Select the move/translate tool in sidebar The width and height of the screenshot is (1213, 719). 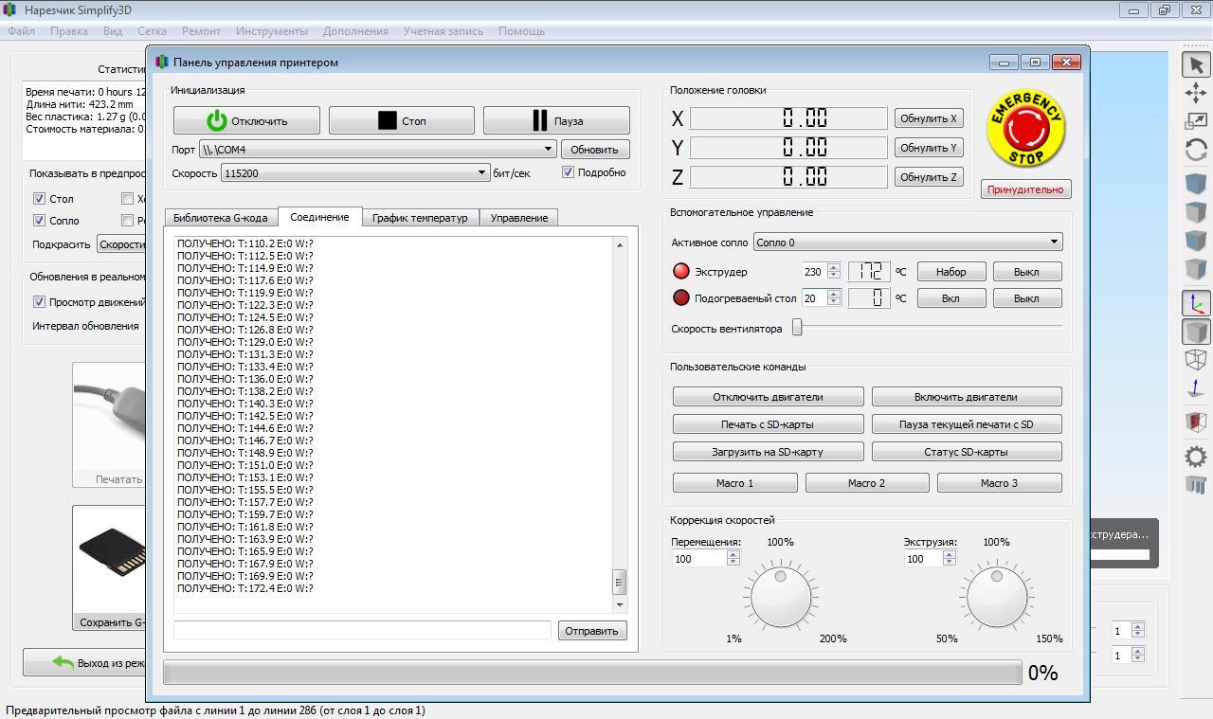point(1195,93)
